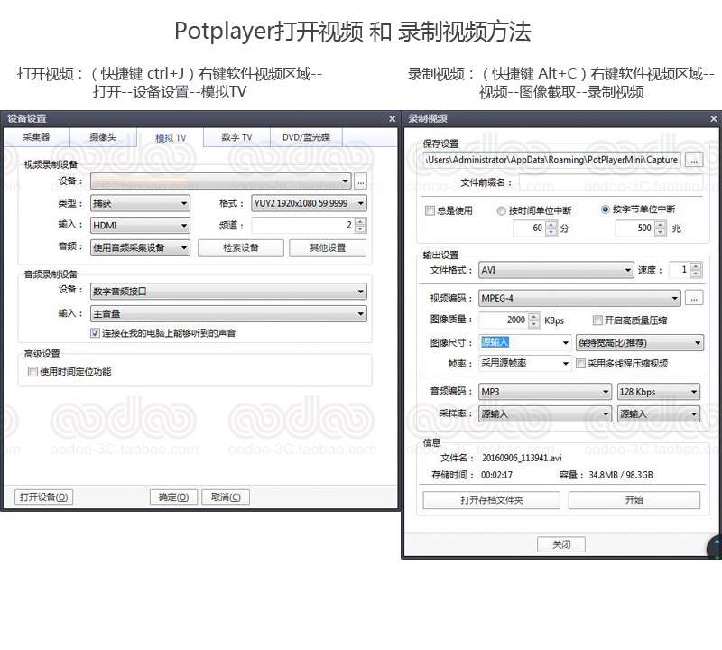The height and width of the screenshot is (650, 722).
Task: Click the 开始 button to record
Action: [x=634, y=500]
